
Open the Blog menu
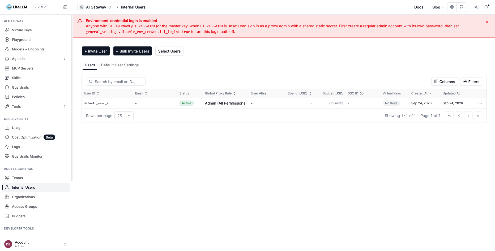(438, 7)
